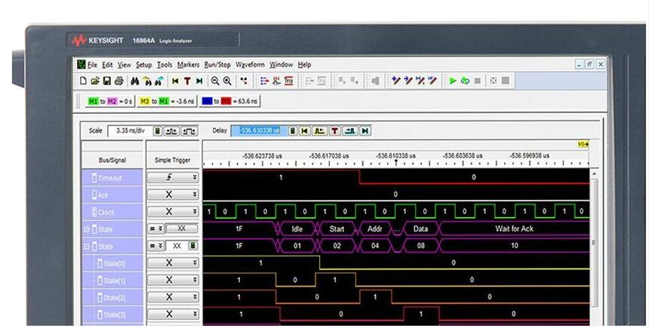Open Clock simple trigger dropdown

point(195,212)
